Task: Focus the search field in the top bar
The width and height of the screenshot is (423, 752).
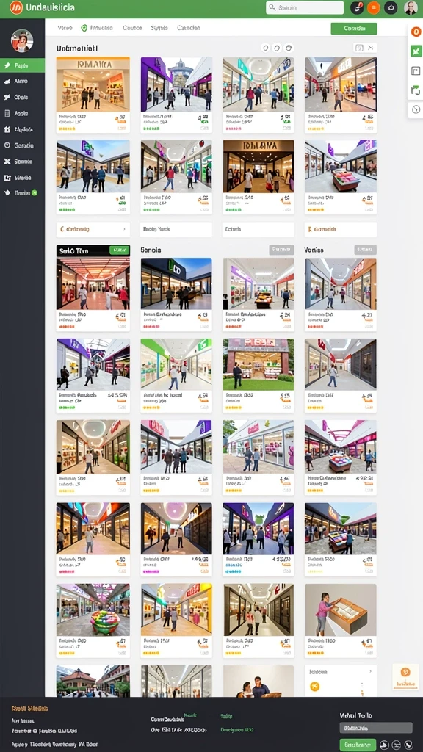Action: (305, 7)
